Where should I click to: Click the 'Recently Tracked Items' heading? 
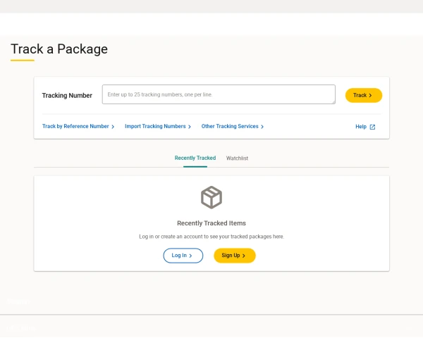211,223
